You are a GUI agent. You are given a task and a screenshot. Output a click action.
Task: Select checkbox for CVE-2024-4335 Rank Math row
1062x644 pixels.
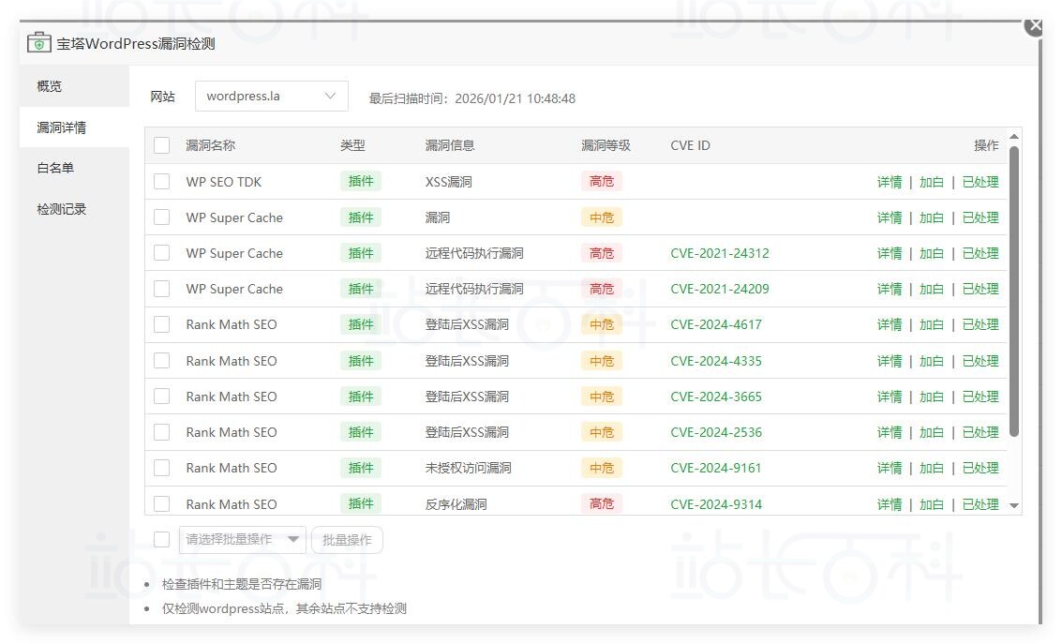tap(162, 361)
